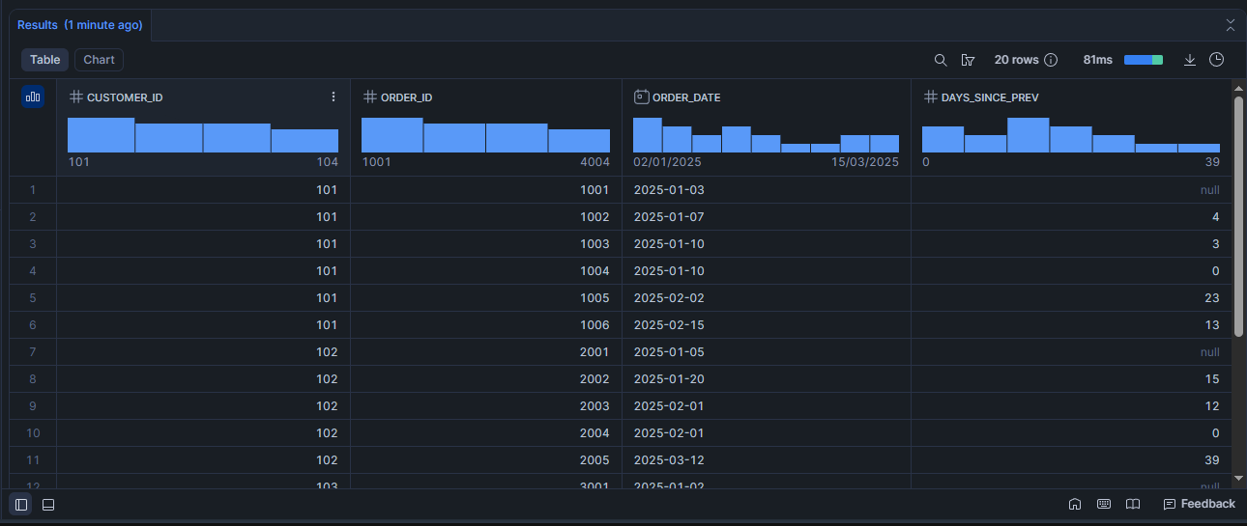Click scrollbar down arrow in results grid
Image resolution: width=1247 pixels, height=526 pixels.
(1239, 478)
